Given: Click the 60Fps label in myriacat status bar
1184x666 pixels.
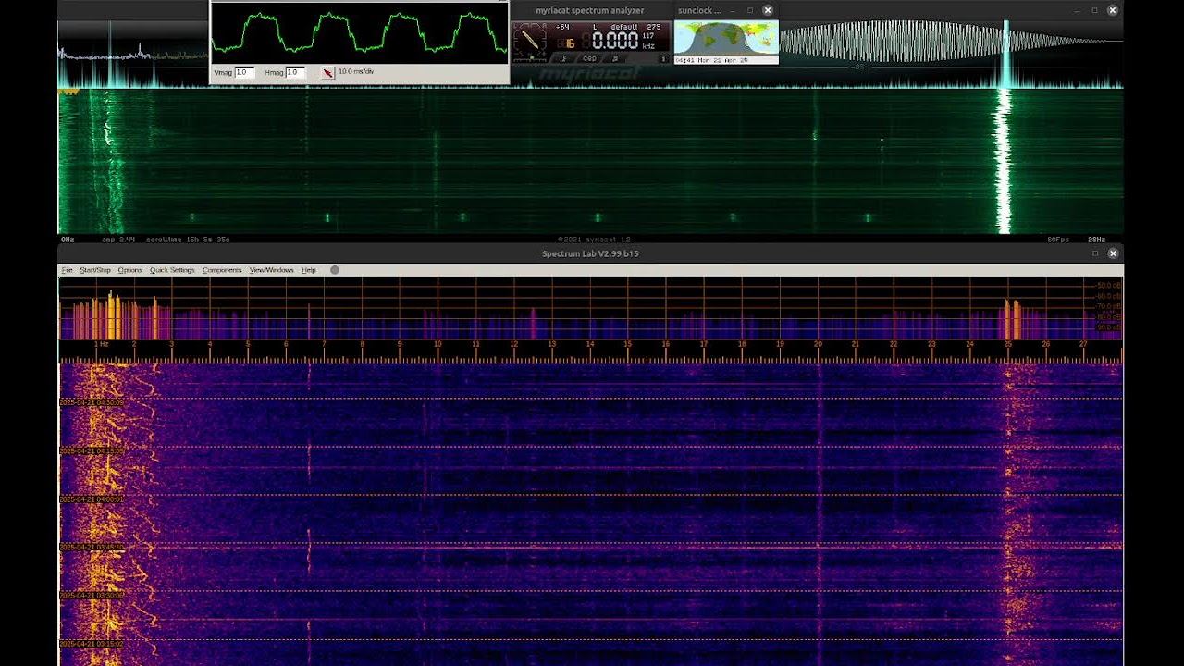Looking at the screenshot, I should [1058, 240].
